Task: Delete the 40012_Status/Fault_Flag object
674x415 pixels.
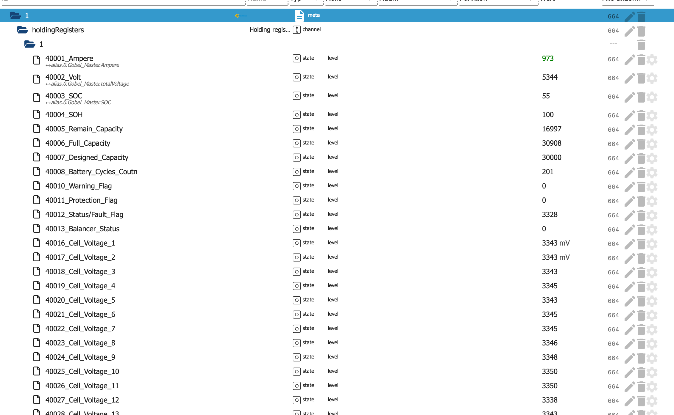Action: pos(641,215)
